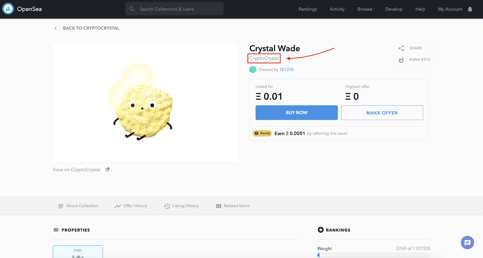Switch to Listing History tab

pyautogui.click(x=181, y=206)
